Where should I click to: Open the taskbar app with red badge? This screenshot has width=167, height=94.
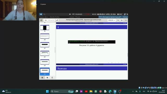point(120,91)
